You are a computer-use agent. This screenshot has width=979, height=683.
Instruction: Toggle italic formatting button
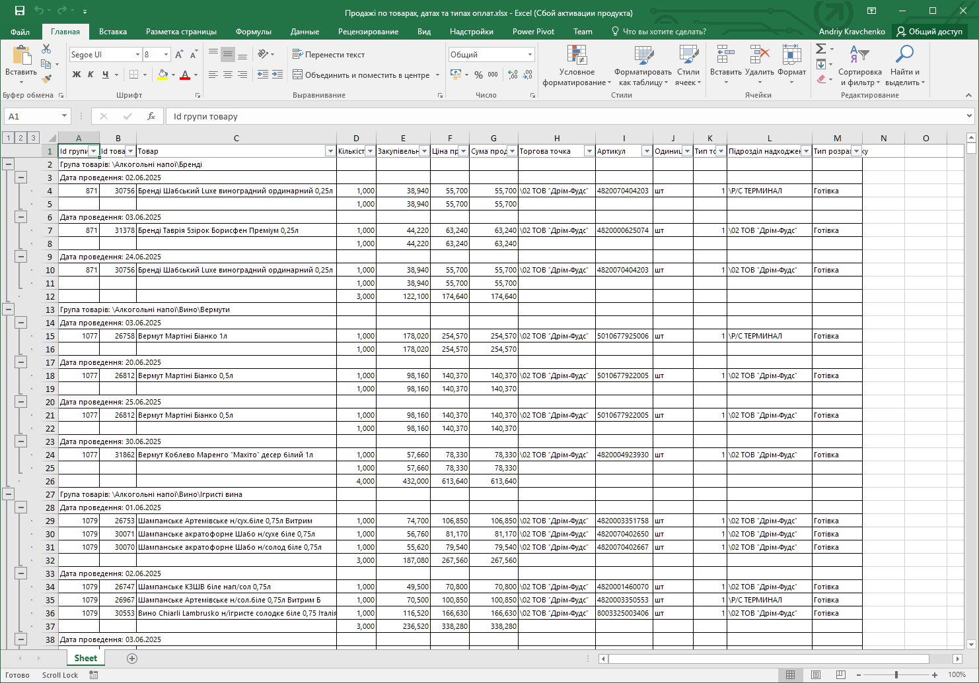91,75
